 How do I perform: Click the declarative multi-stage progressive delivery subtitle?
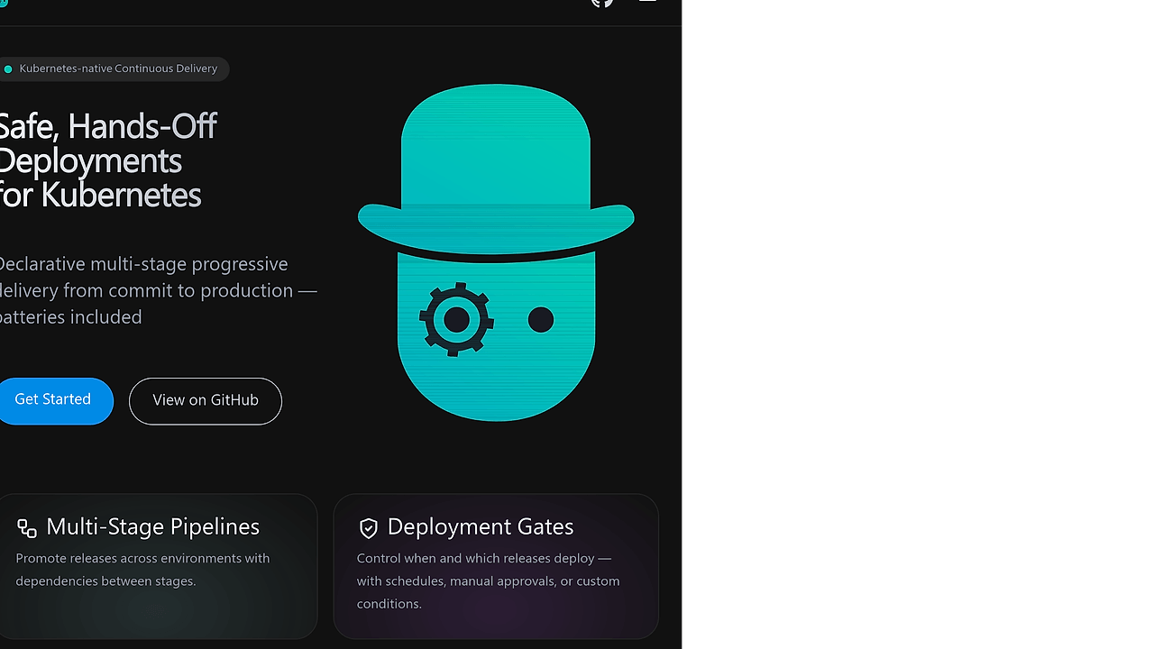[158, 290]
